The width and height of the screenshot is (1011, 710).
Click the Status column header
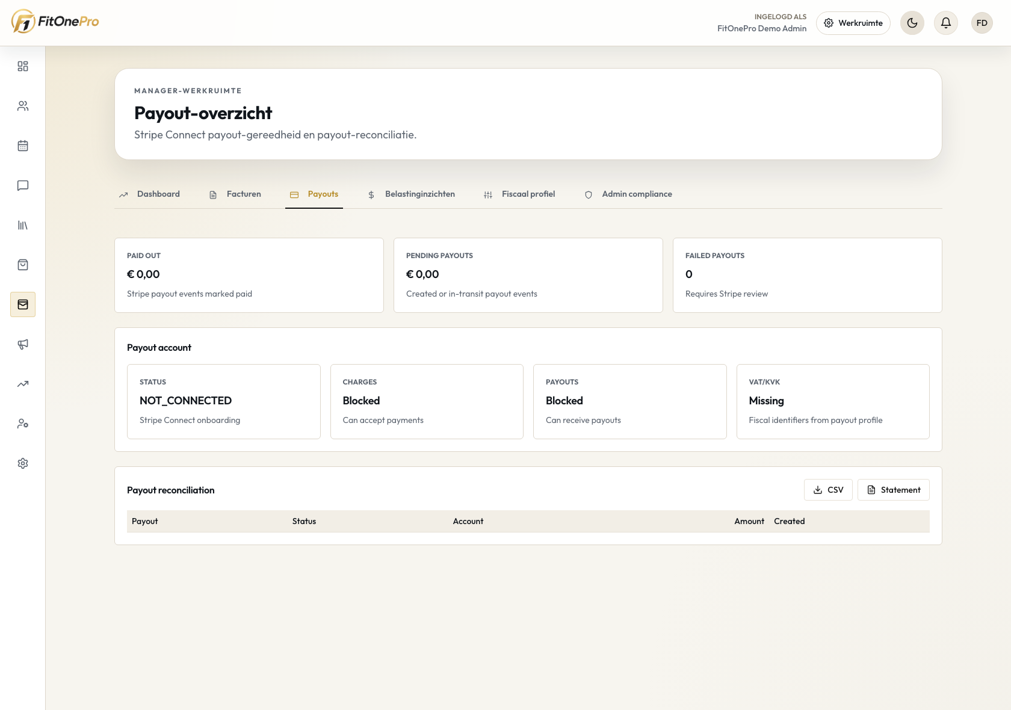[x=304, y=521]
